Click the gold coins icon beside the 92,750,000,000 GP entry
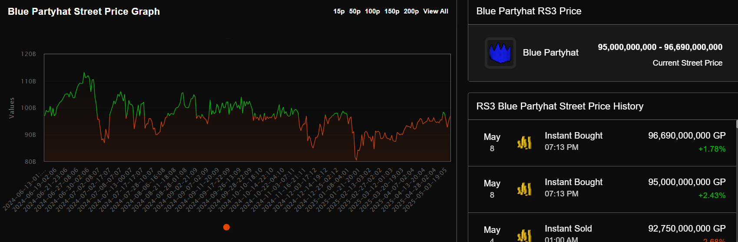This screenshot has width=738, height=242. 524,235
